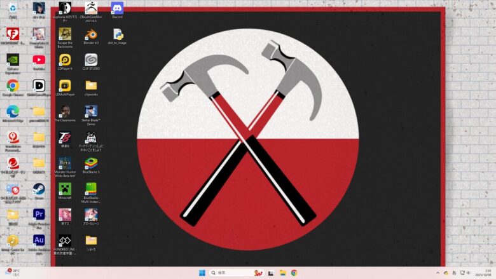496x279 pixels.
Task: Expand the hidden system tray icons chevron
Action: [437, 273]
